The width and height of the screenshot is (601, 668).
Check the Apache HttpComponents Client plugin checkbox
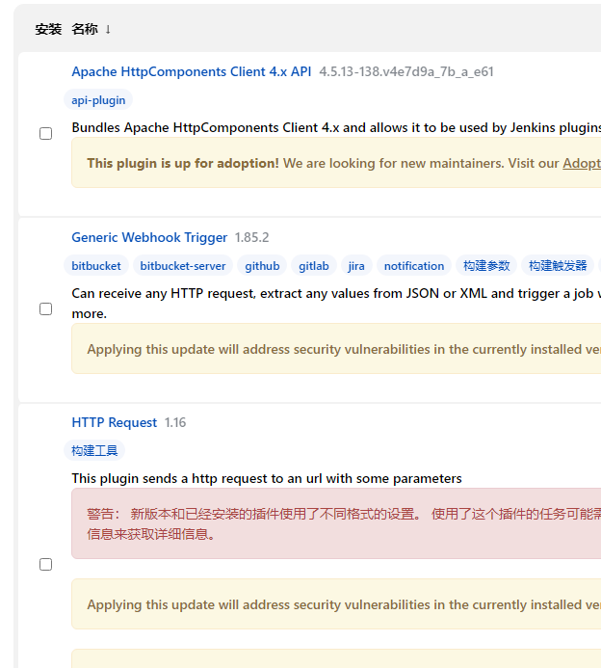click(45, 133)
